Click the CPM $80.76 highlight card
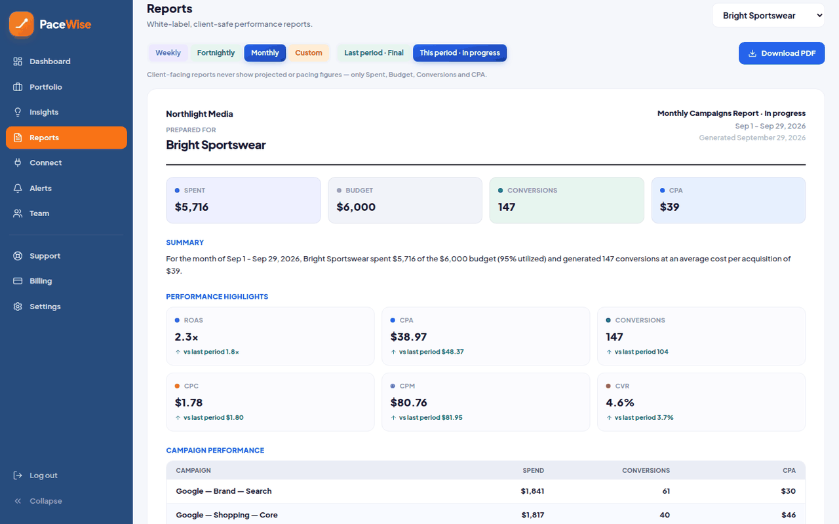 (486, 402)
